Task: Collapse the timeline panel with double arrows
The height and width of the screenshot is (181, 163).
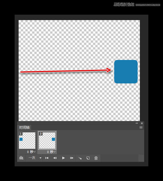Action: (x=137, y=123)
